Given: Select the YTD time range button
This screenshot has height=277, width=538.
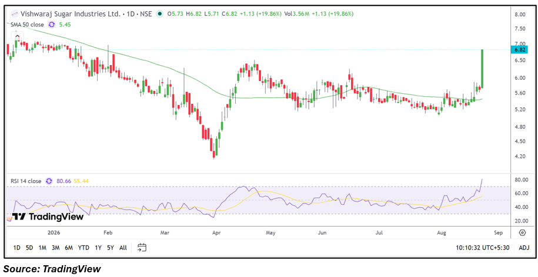Looking at the screenshot, I should [83, 248].
